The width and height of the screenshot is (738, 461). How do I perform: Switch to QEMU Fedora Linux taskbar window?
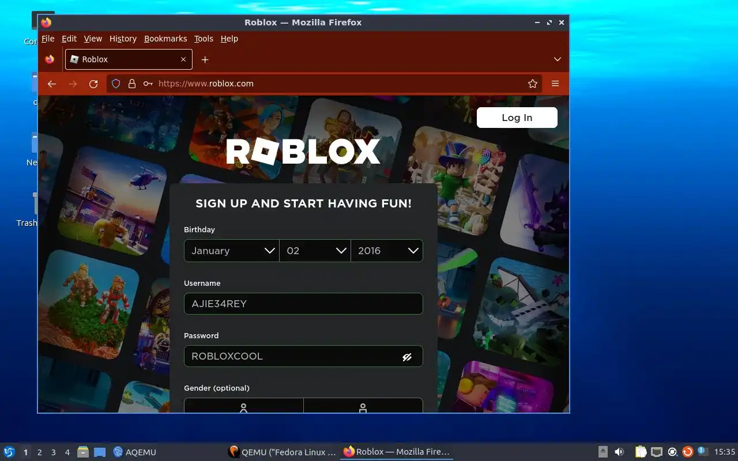pos(282,452)
